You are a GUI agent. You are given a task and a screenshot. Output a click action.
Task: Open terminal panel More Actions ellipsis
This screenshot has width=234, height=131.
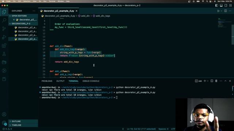point(221,81)
